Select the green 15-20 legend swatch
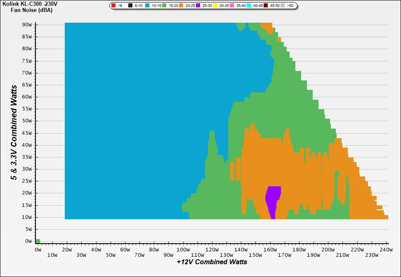 [x=164, y=6]
